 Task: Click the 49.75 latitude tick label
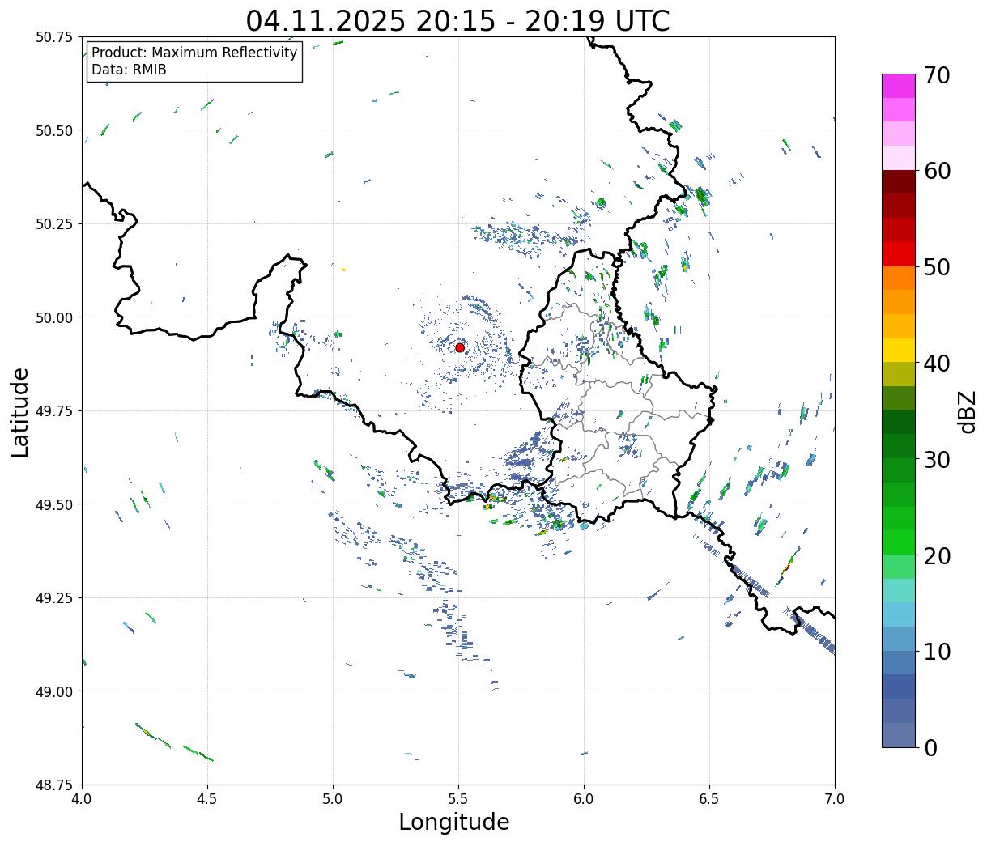(x=54, y=411)
